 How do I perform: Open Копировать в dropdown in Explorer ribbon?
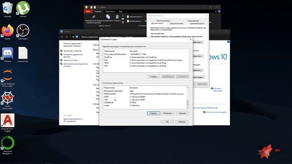click(x=134, y=21)
